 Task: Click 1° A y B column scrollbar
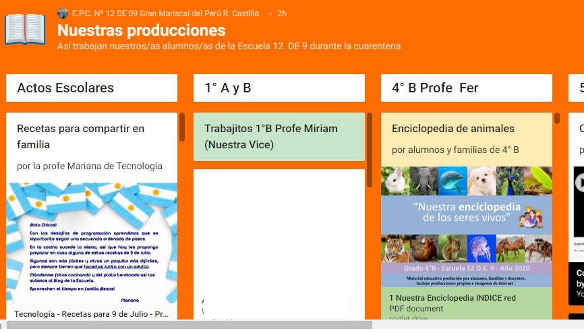pos(370,150)
